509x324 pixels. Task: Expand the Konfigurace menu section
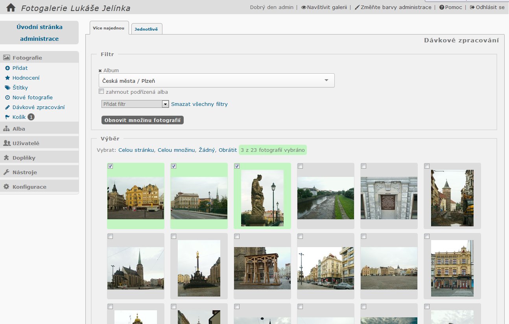pos(29,187)
